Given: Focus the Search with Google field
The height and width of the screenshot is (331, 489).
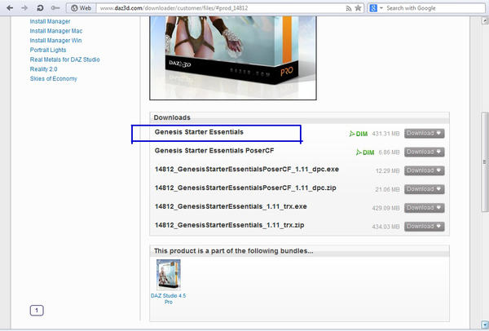Looking at the screenshot, I should point(434,8).
